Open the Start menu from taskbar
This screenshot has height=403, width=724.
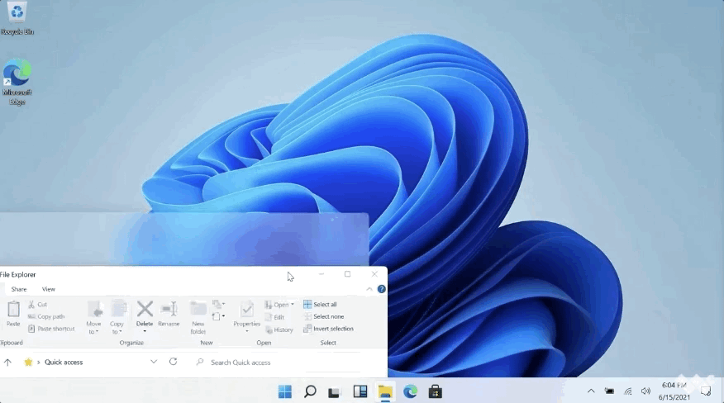coord(285,391)
